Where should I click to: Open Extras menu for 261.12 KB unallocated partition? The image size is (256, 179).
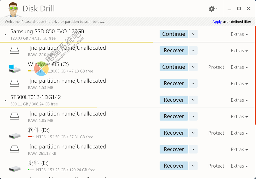click(239, 150)
